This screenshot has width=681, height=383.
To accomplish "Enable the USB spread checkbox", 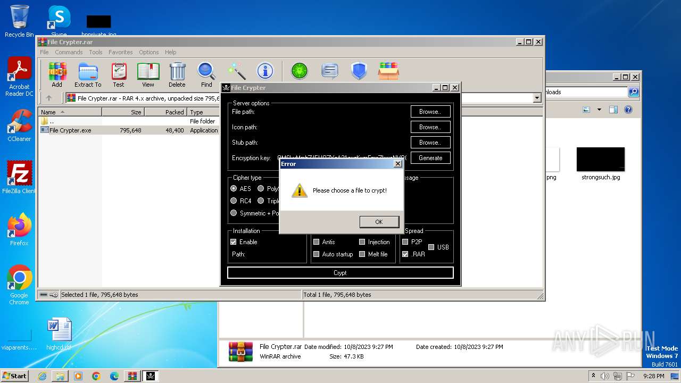I will pos(431,247).
